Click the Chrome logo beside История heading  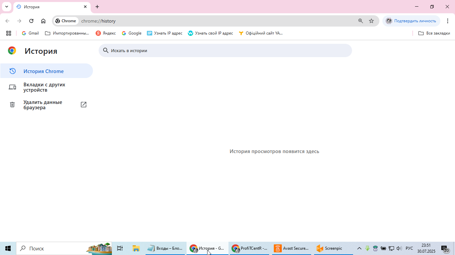pos(12,50)
